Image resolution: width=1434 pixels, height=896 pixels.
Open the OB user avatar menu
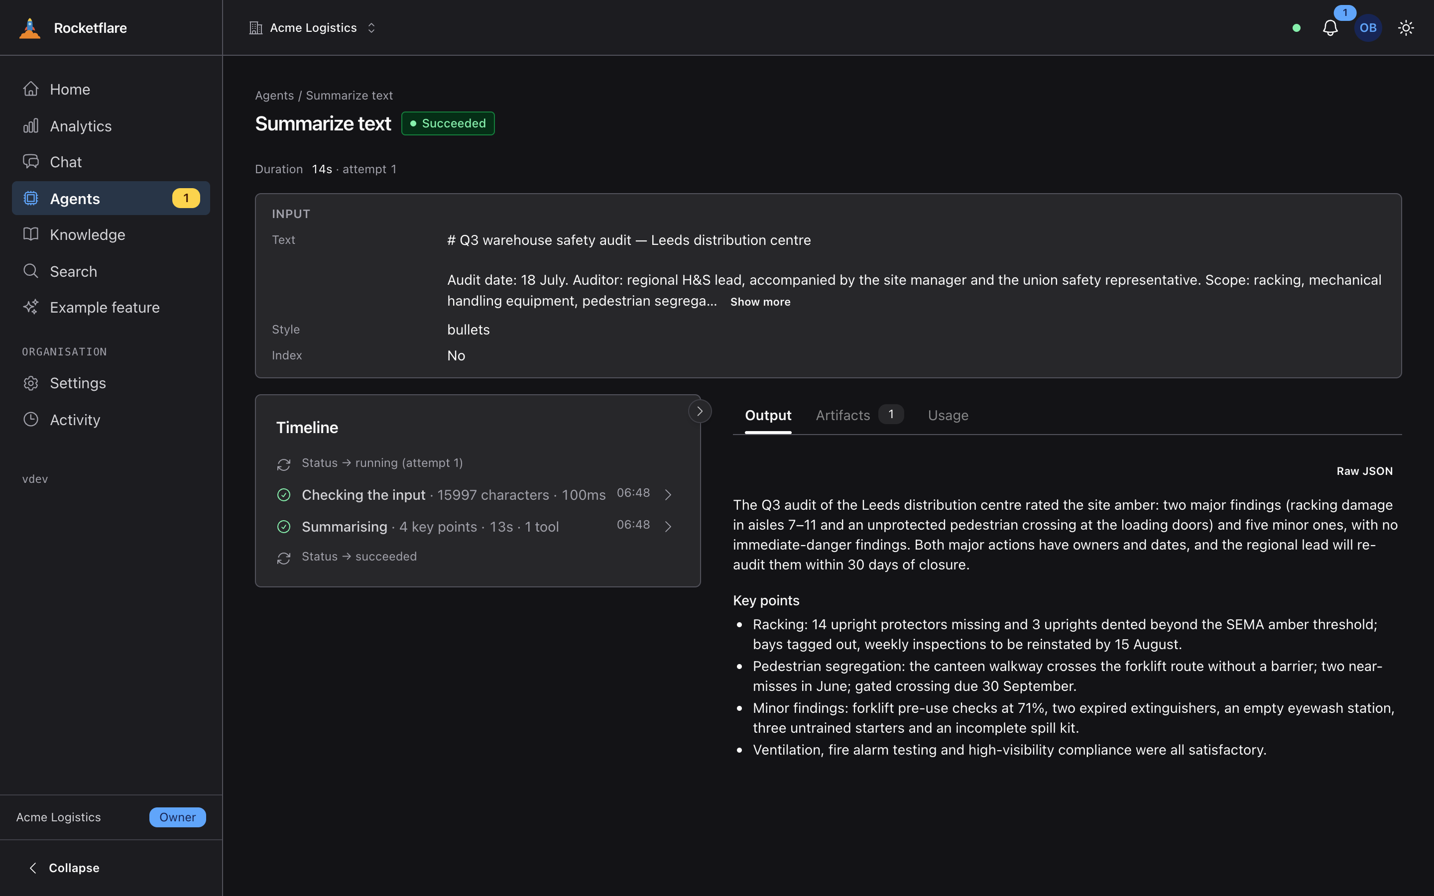click(1368, 28)
